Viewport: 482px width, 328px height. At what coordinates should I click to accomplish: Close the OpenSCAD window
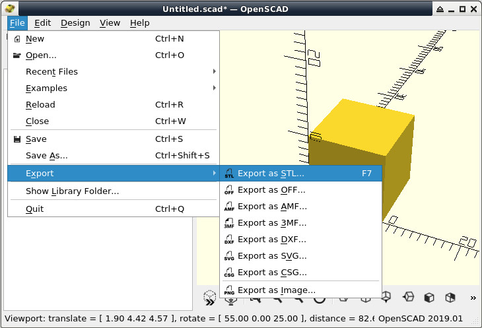[x=473, y=9]
